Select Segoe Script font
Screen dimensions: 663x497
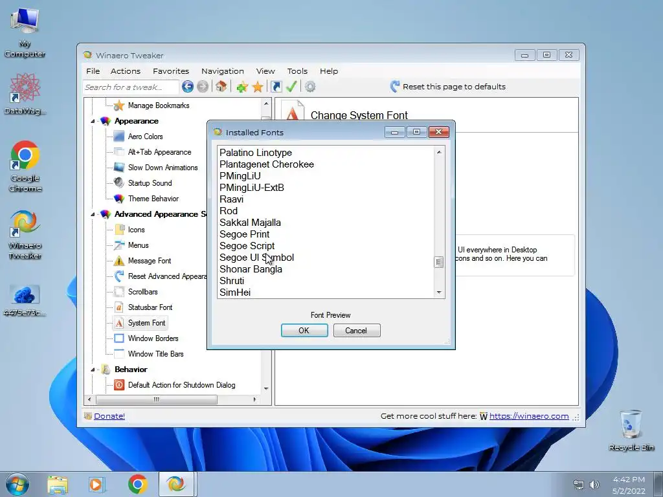click(x=247, y=246)
